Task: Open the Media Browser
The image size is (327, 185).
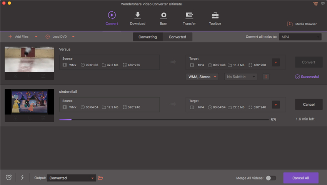Action: tap(302, 24)
